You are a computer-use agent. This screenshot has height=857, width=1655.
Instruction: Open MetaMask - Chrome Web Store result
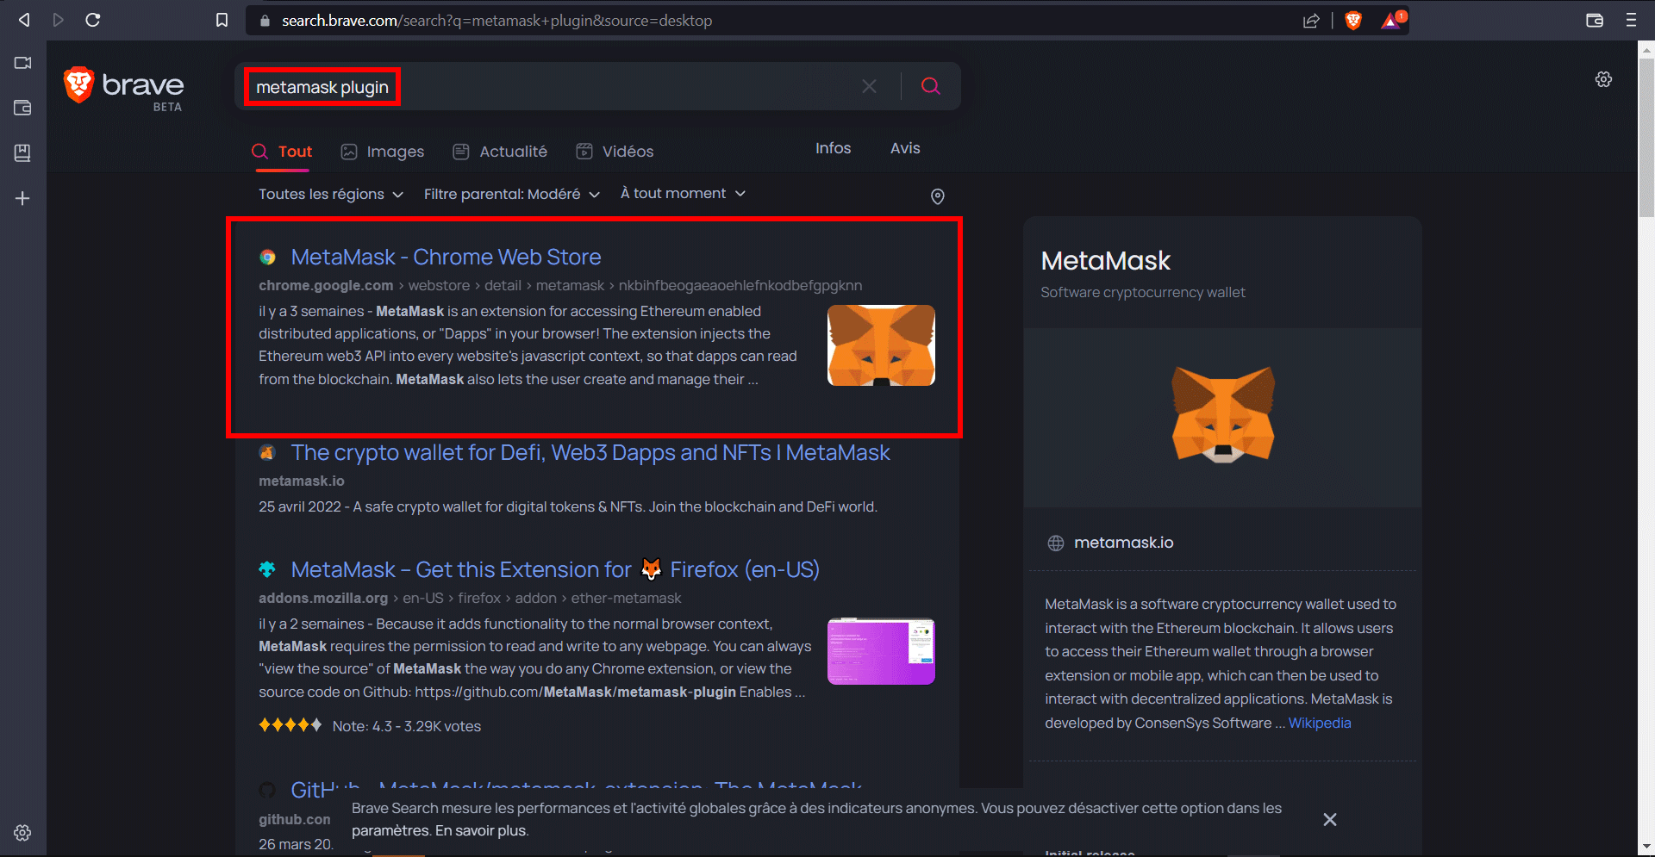pyautogui.click(x=446, y=257)
